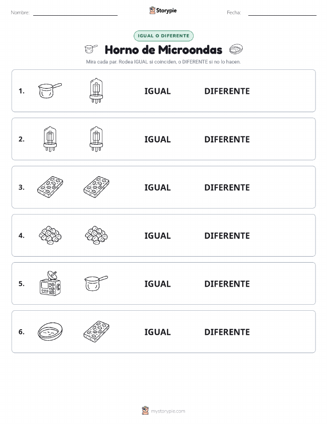Viewport: 327px width, 424px height.
Task: Select the right sponge image in row 3
Action: [96, 187]
